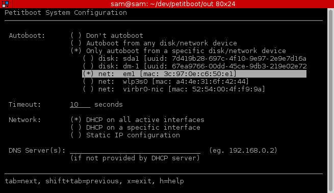
Task: Click the vertical scrollbar of the terminal
Action: pyautogui.click(x=330, y=100)
